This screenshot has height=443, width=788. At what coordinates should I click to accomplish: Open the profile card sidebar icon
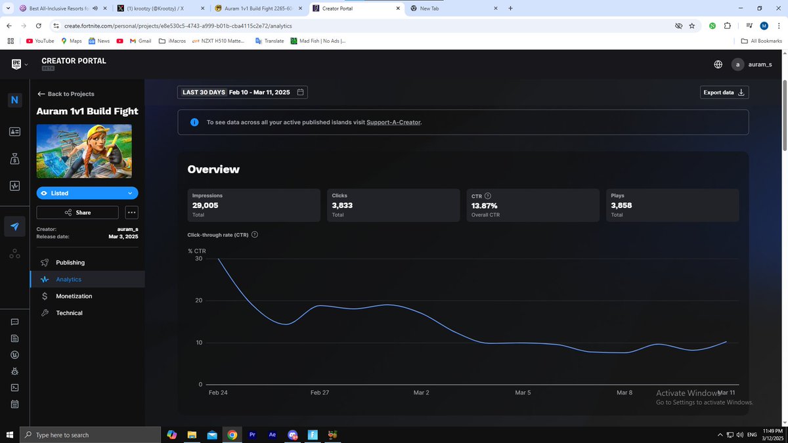click(15, 131)
